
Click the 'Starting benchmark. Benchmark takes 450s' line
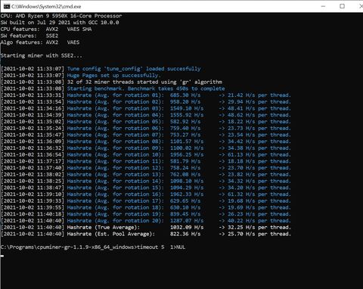(146, 89)
